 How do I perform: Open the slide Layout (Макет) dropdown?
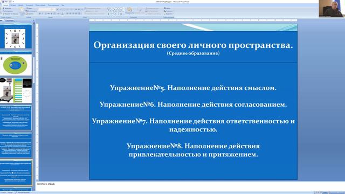tap(30, 8)
